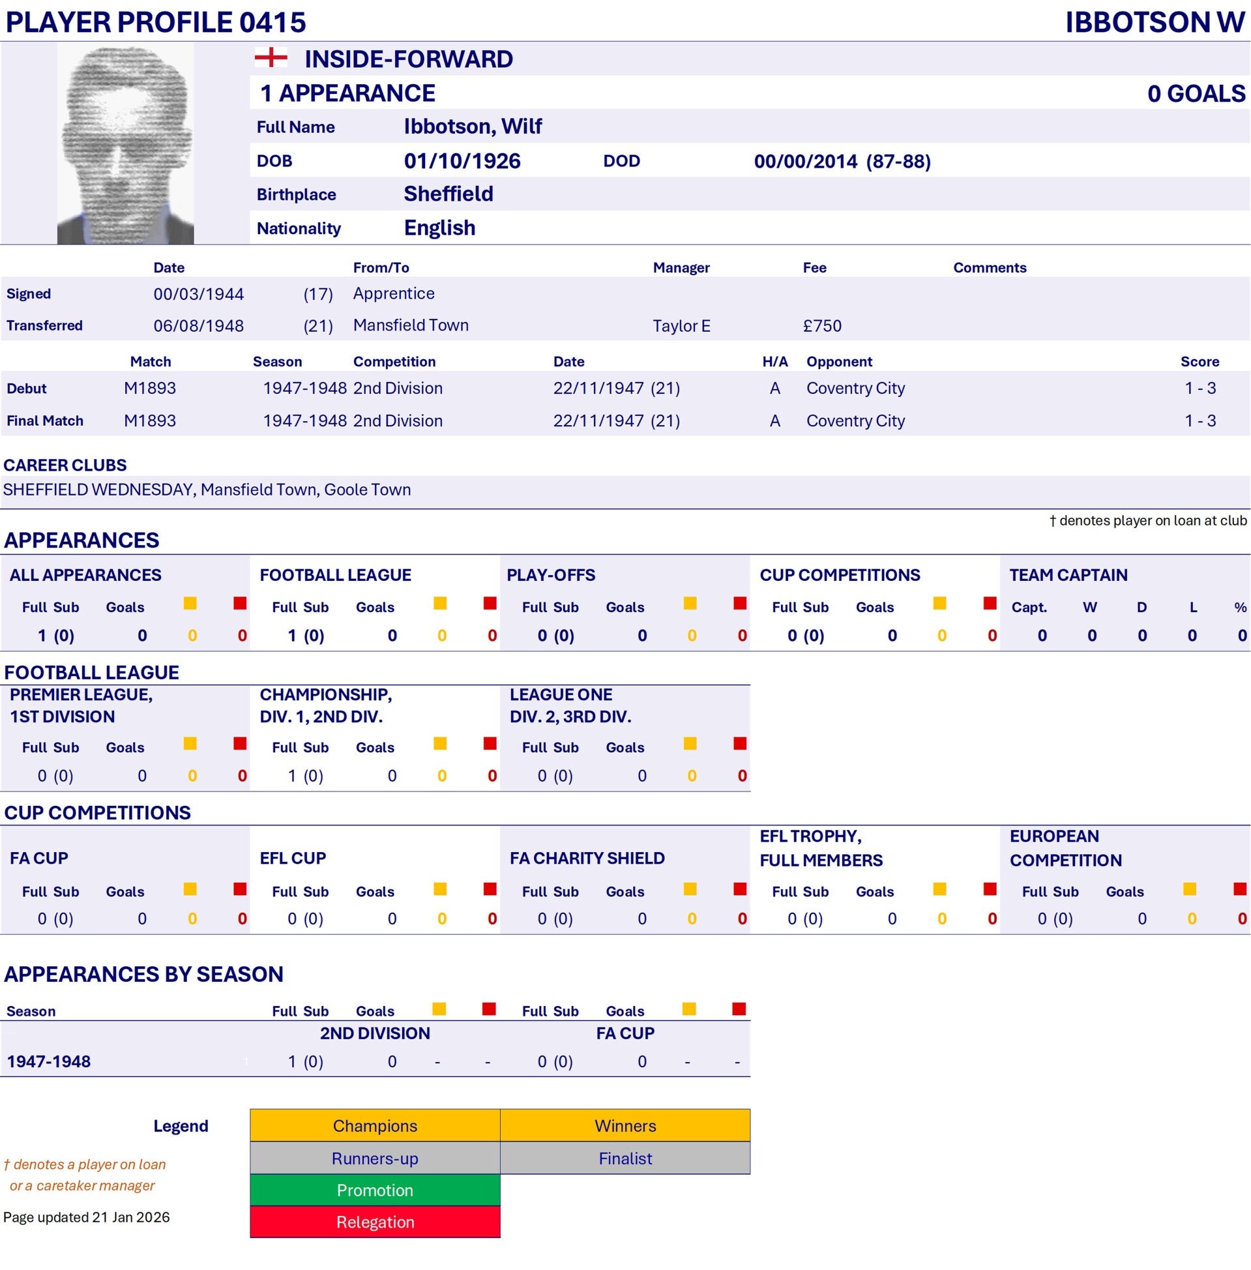The image size is (1251, 1270).
Task: Click red card icon under European Competition
Action: (1239, 889)
